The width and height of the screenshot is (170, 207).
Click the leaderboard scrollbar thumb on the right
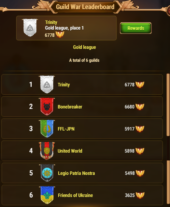point(168,105)
